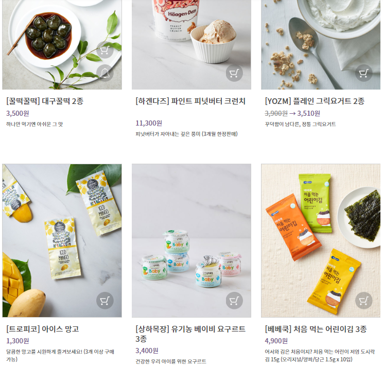Open the iced mango pouches photo
The image size is (383, 384).
coord(62,240)
